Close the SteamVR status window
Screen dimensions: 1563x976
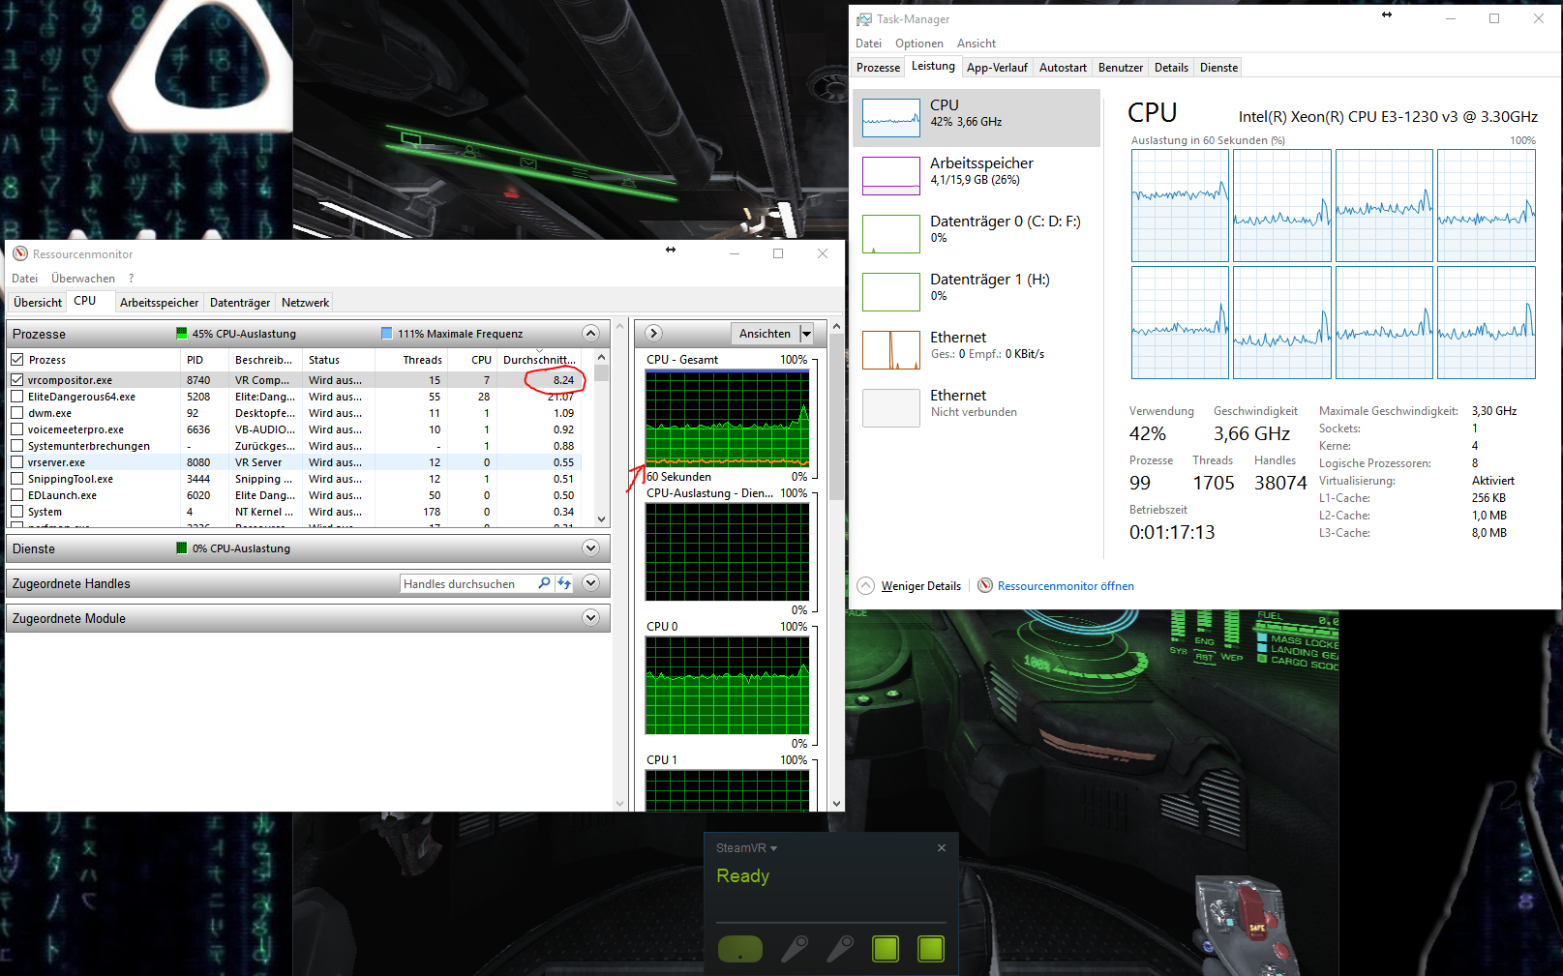[x=942, y=847]
